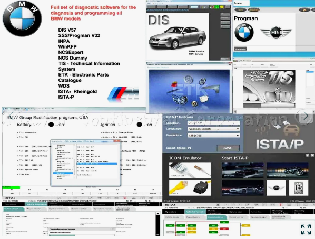Click the red icon in the right ISTA+ toolbar
Screen dimensions: 315x239
280,205
